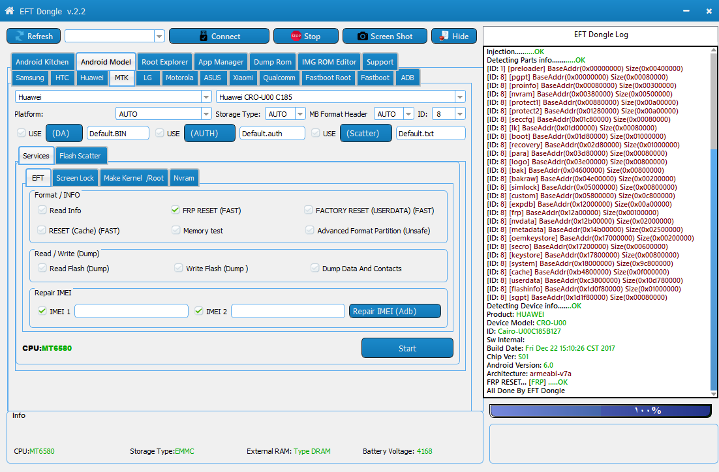Uncheck FRP RESET (FAST) checkbox
The height and width of the screenshot is (472, 719).
pos(175,210)
